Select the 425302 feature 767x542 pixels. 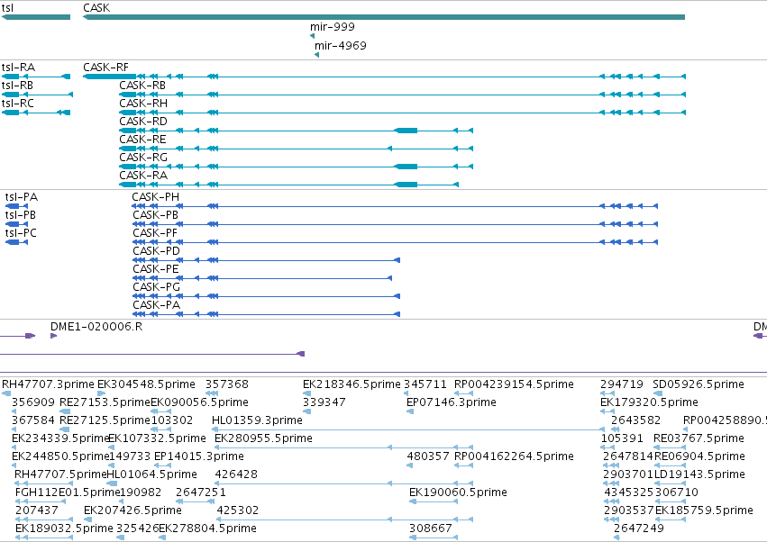[x=344, y=520]
